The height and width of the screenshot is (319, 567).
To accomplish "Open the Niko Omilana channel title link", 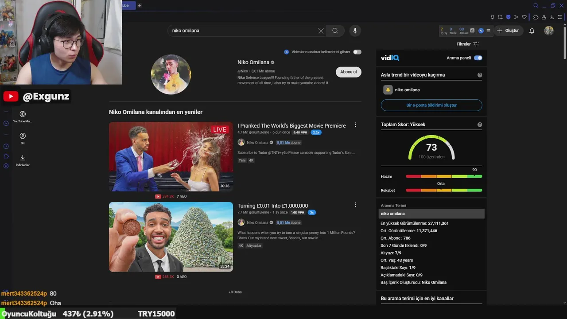I will click(x=253, y=62).
